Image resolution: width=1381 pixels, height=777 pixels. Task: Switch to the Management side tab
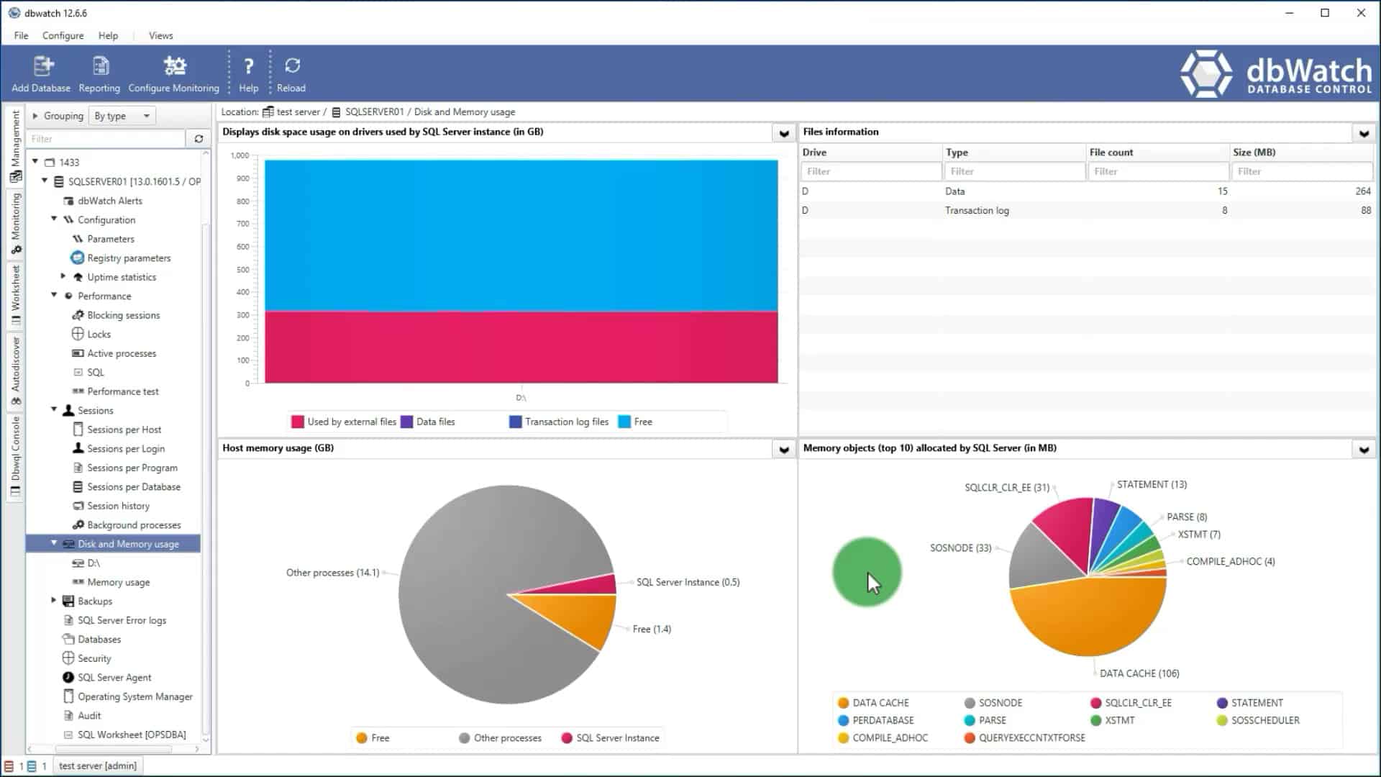(x=16, y=146)
